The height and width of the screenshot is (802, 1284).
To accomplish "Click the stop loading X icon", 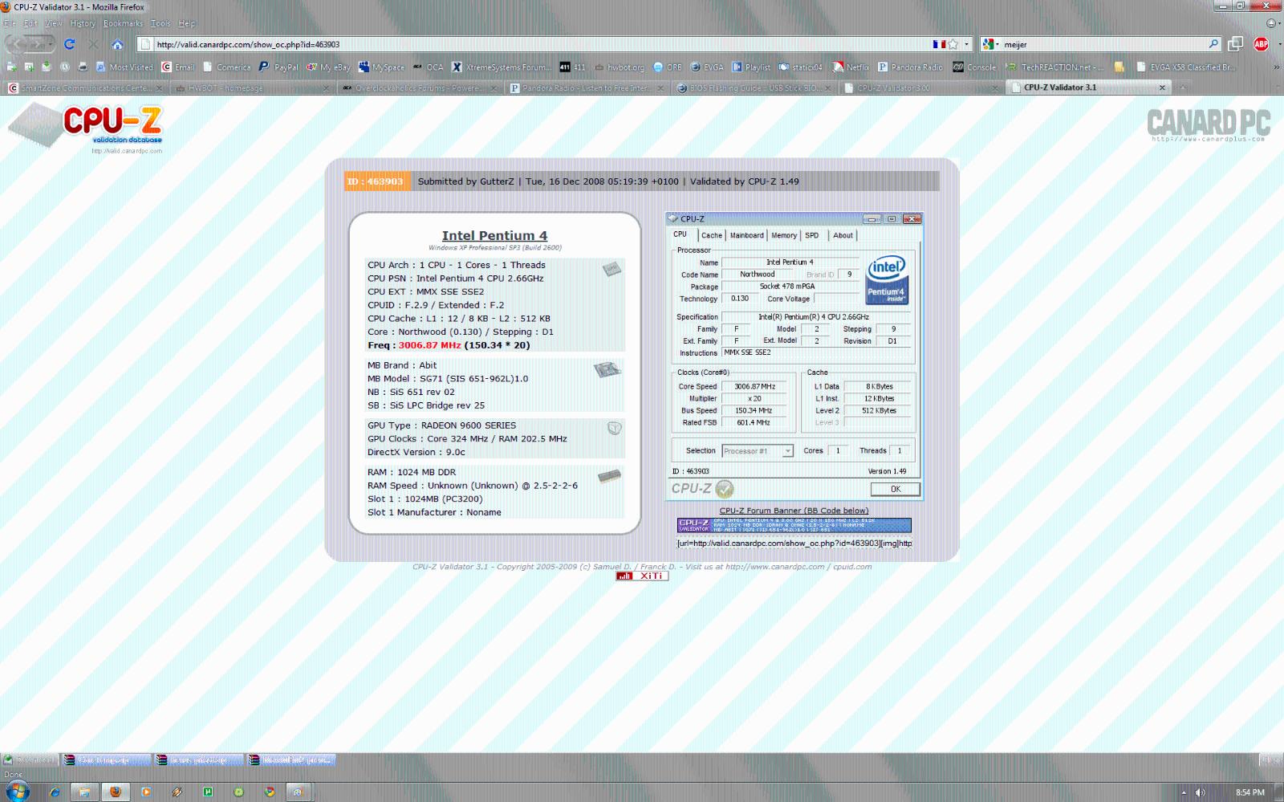I will [x=94, y=44].
